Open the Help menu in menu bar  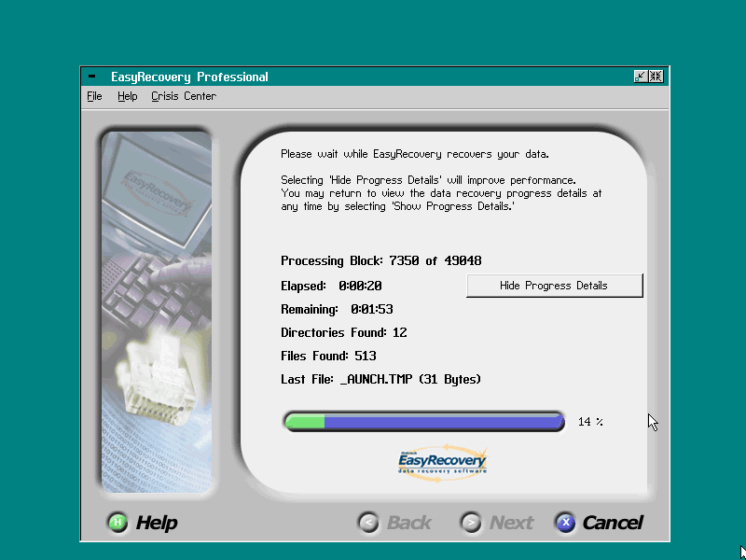click(127, 96)
